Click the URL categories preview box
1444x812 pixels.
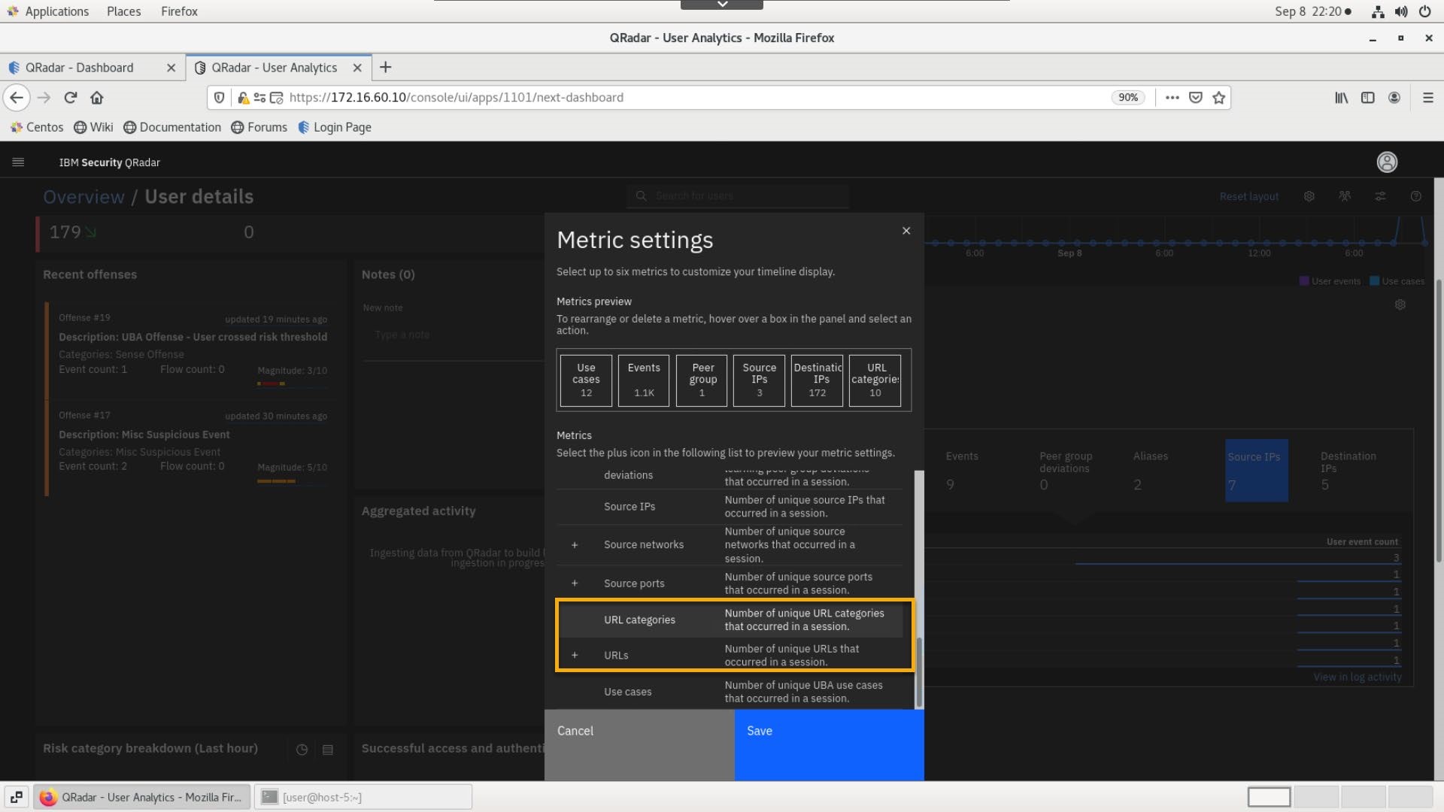(875, 380)
